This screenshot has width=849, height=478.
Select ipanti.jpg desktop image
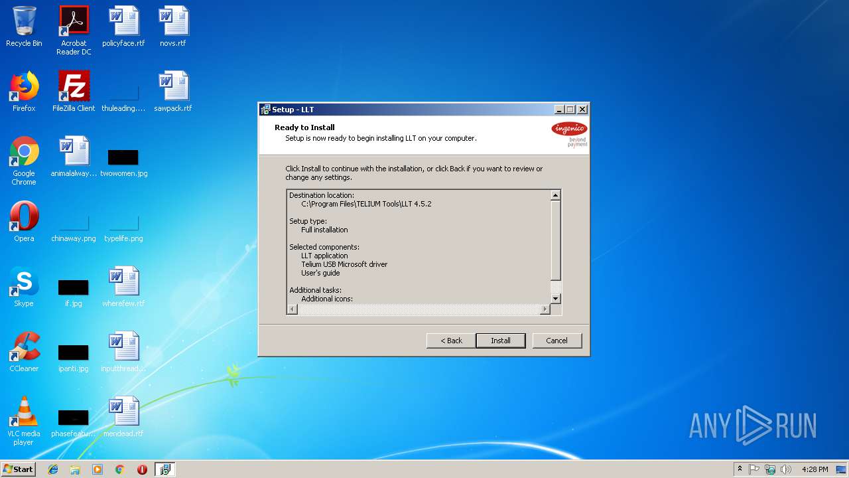coord(74,358)
